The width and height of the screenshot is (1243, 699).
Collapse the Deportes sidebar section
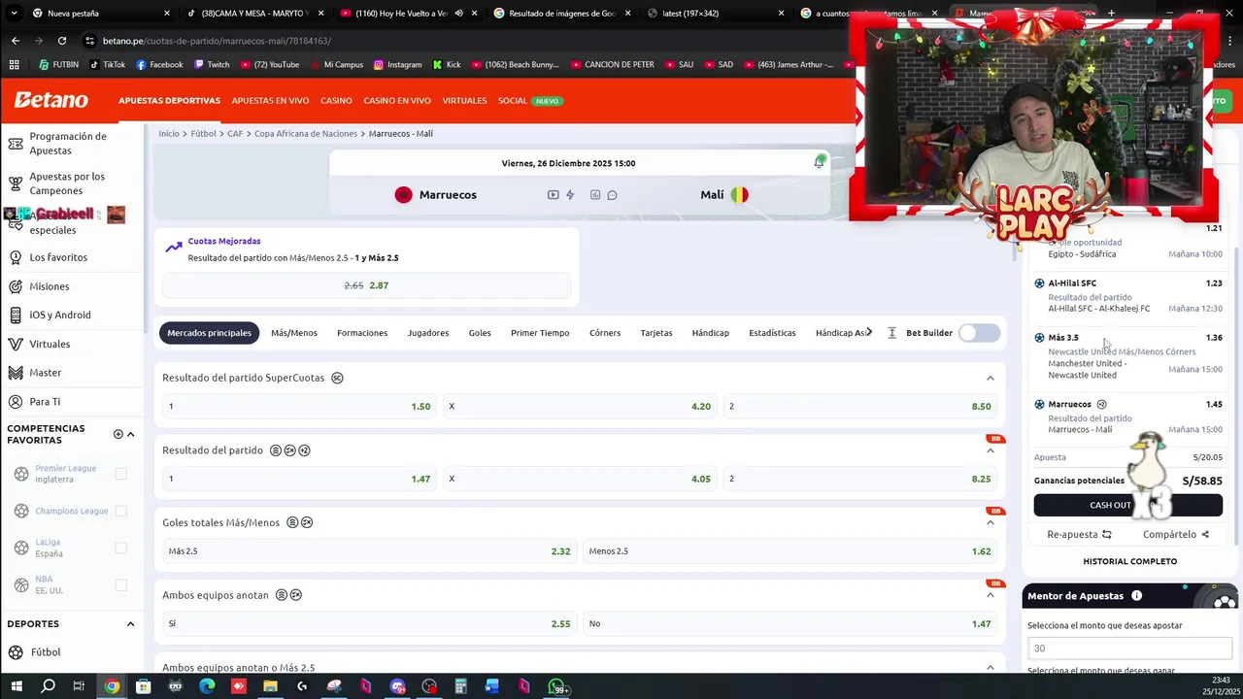pos(130,624)
